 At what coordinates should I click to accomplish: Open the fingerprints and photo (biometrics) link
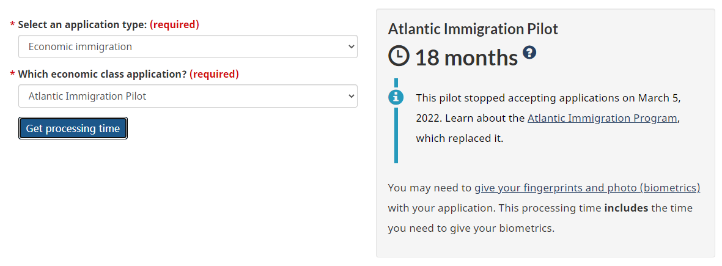(587, 188)
